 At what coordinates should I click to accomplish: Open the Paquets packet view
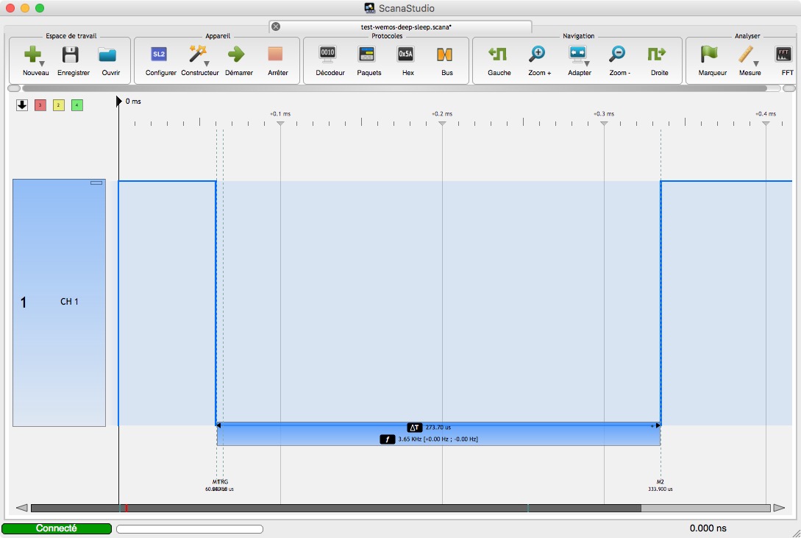click(x=367, y=54)
